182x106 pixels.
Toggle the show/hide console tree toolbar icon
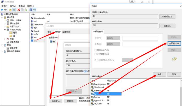[14, 10]
